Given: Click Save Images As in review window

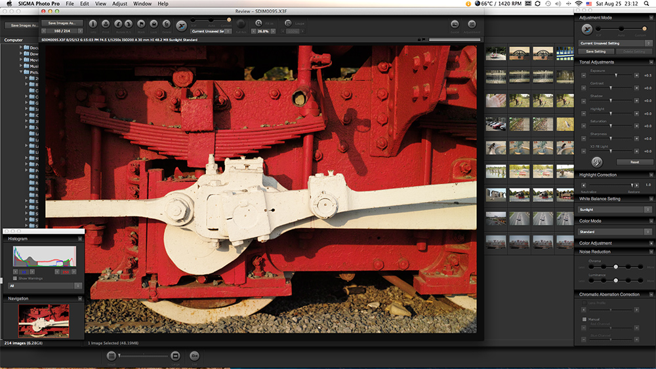Looking at the screenshot, I should (x=62, y=23).
